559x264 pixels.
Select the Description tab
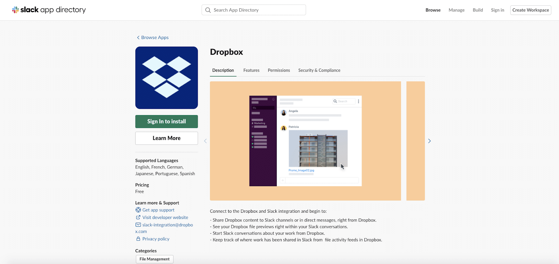click(223, 70)
